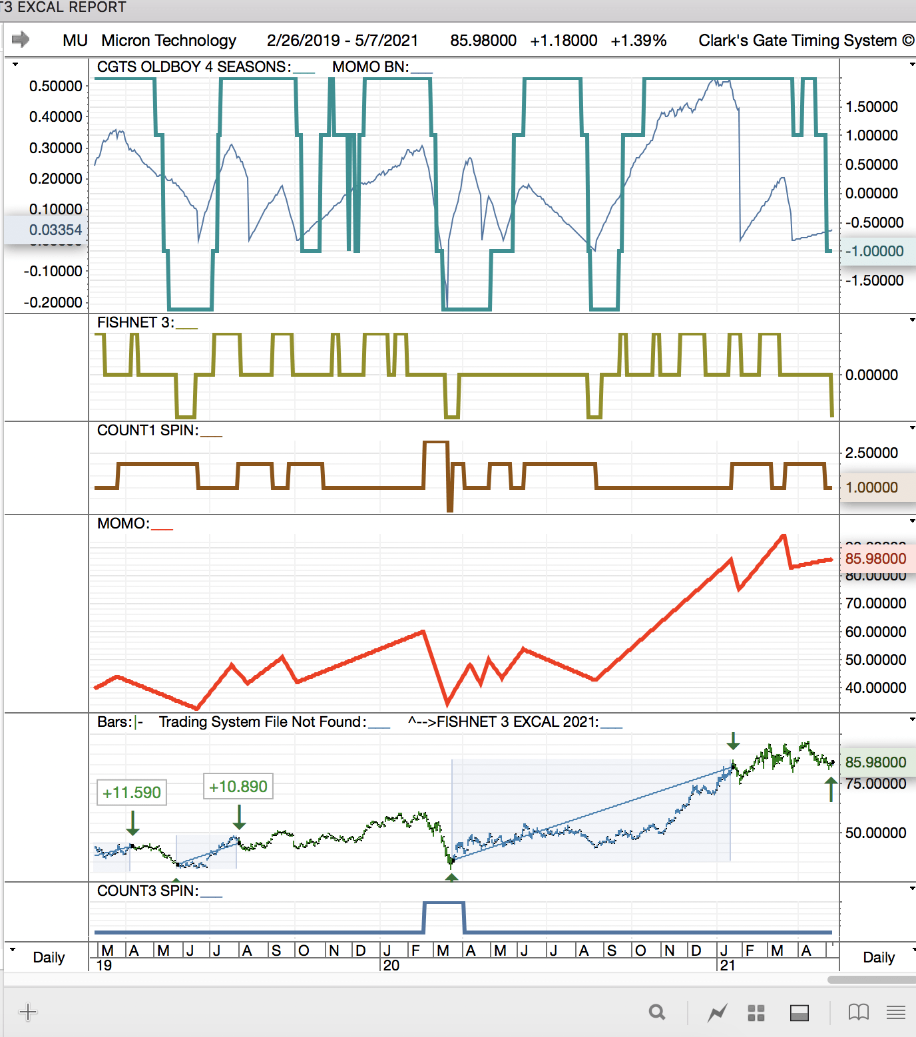The image size is (916, 1037).
Task: Select the COUNT1 SPIN indicator label
Action: click(x=147, y=430)
